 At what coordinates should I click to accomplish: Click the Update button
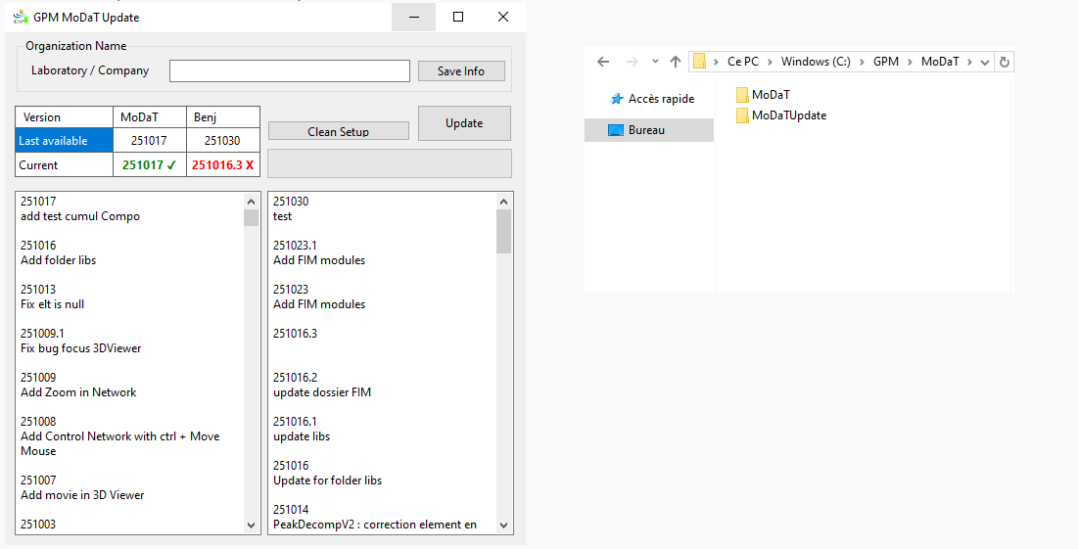coord(464,123)
